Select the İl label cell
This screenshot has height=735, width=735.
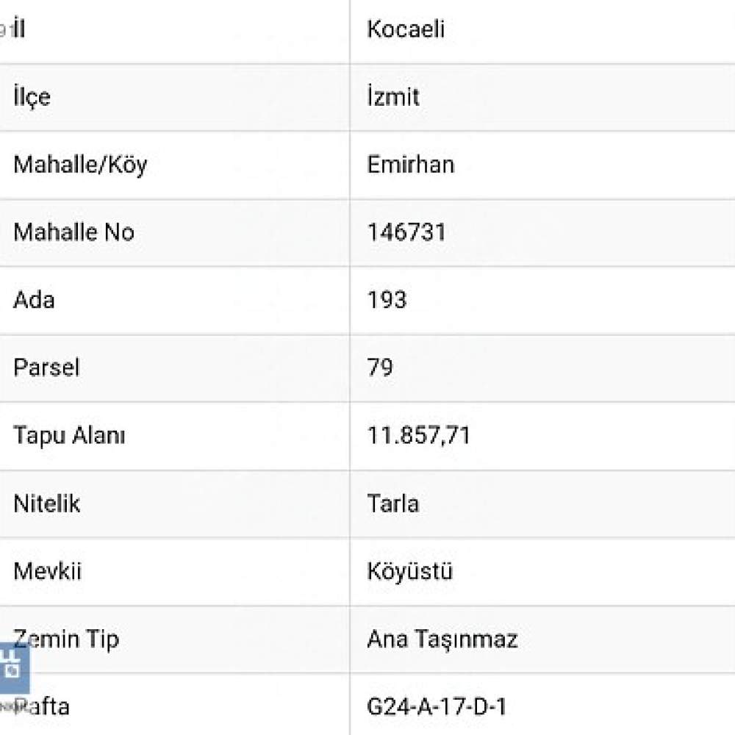pos(174,31)
